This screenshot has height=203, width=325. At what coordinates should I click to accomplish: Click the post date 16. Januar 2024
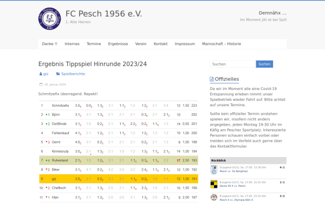click(55, 84)
